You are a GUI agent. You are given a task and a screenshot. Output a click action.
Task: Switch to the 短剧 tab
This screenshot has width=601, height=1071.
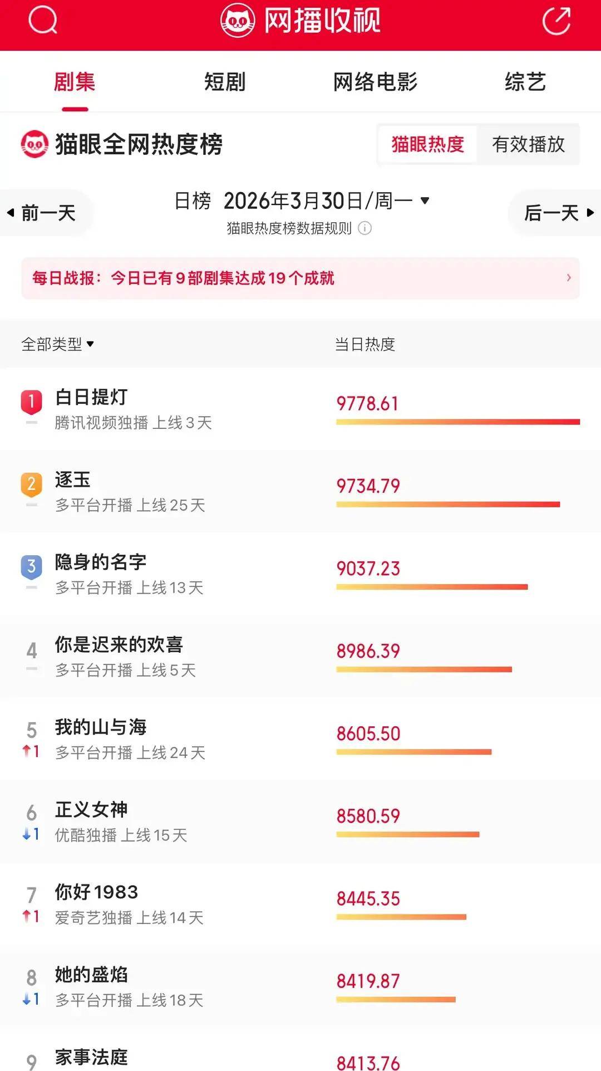(225, 82)
